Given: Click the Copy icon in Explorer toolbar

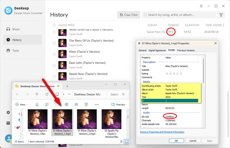Looking at the screenshot, I should coord(47,105).
